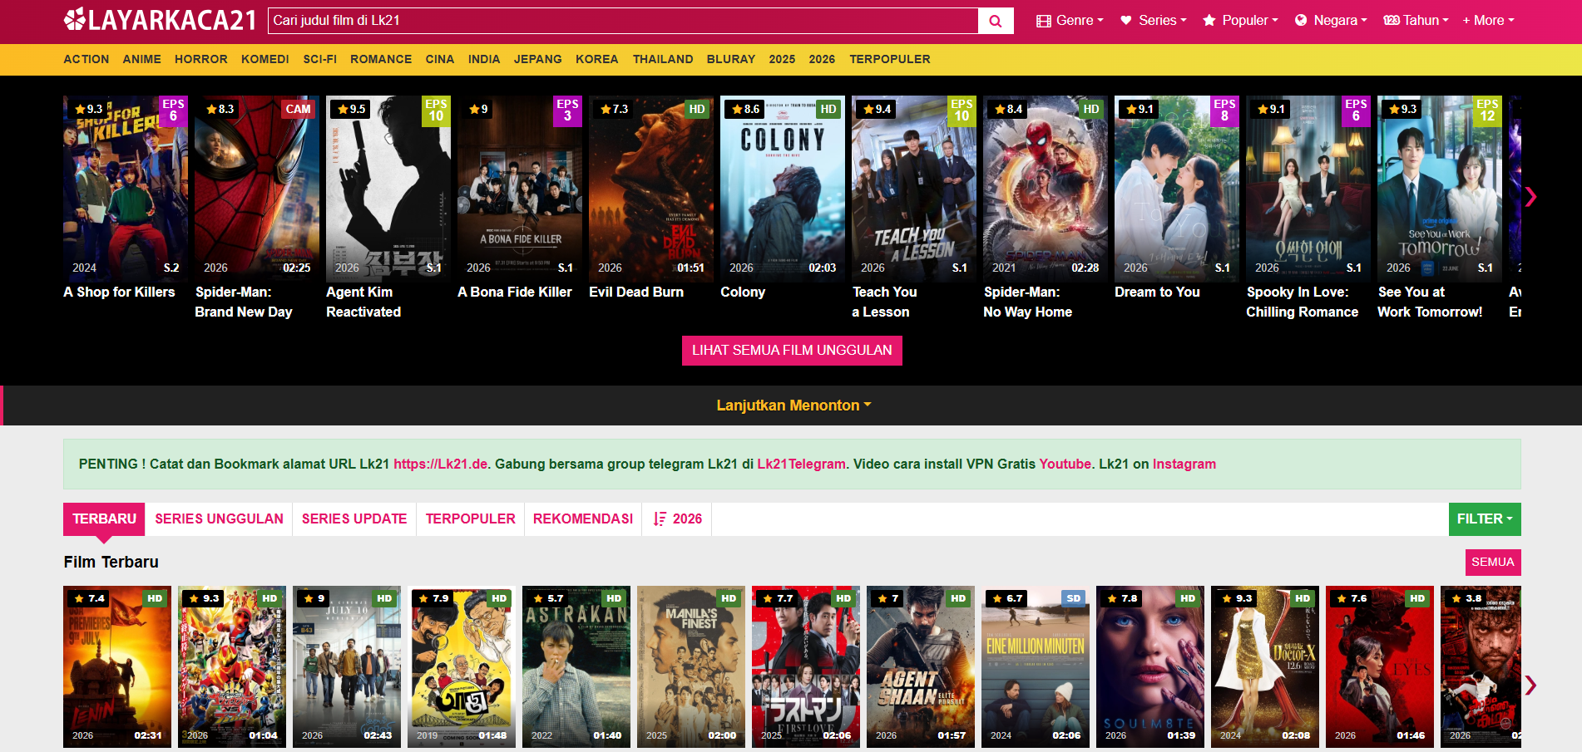Open the HORROR category
Viewport: 1582px width, 752px height.
201,60
